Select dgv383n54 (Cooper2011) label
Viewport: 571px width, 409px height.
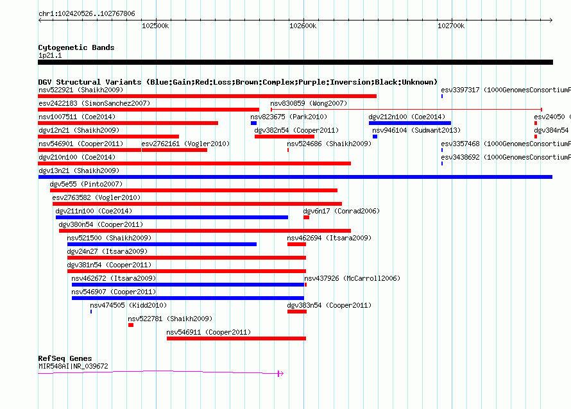pos(329,305)
